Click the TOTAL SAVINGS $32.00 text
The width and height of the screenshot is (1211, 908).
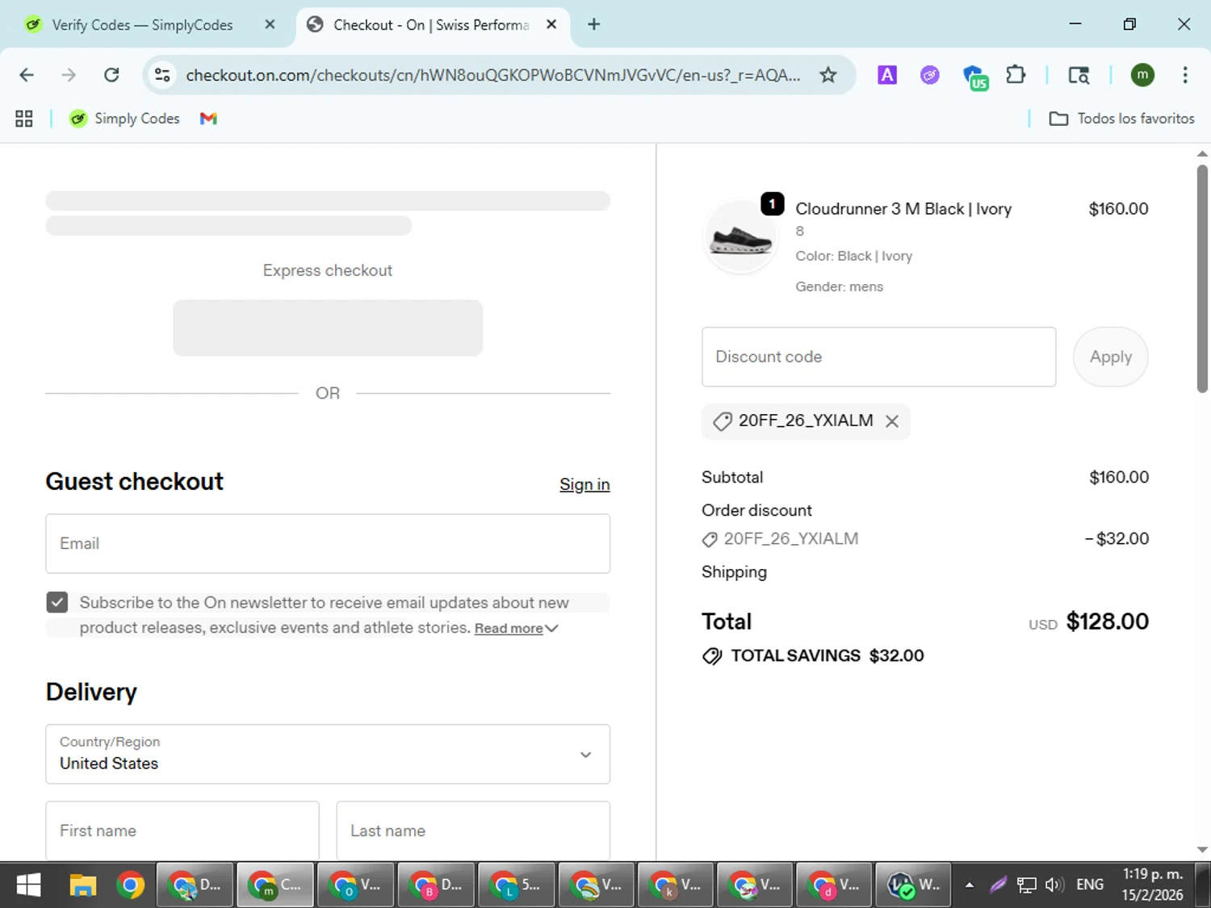pyautogui.click(x=827, y=655)
